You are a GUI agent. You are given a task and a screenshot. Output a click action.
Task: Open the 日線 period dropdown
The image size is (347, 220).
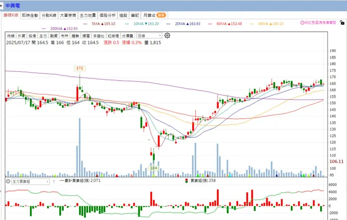[149, 36]
